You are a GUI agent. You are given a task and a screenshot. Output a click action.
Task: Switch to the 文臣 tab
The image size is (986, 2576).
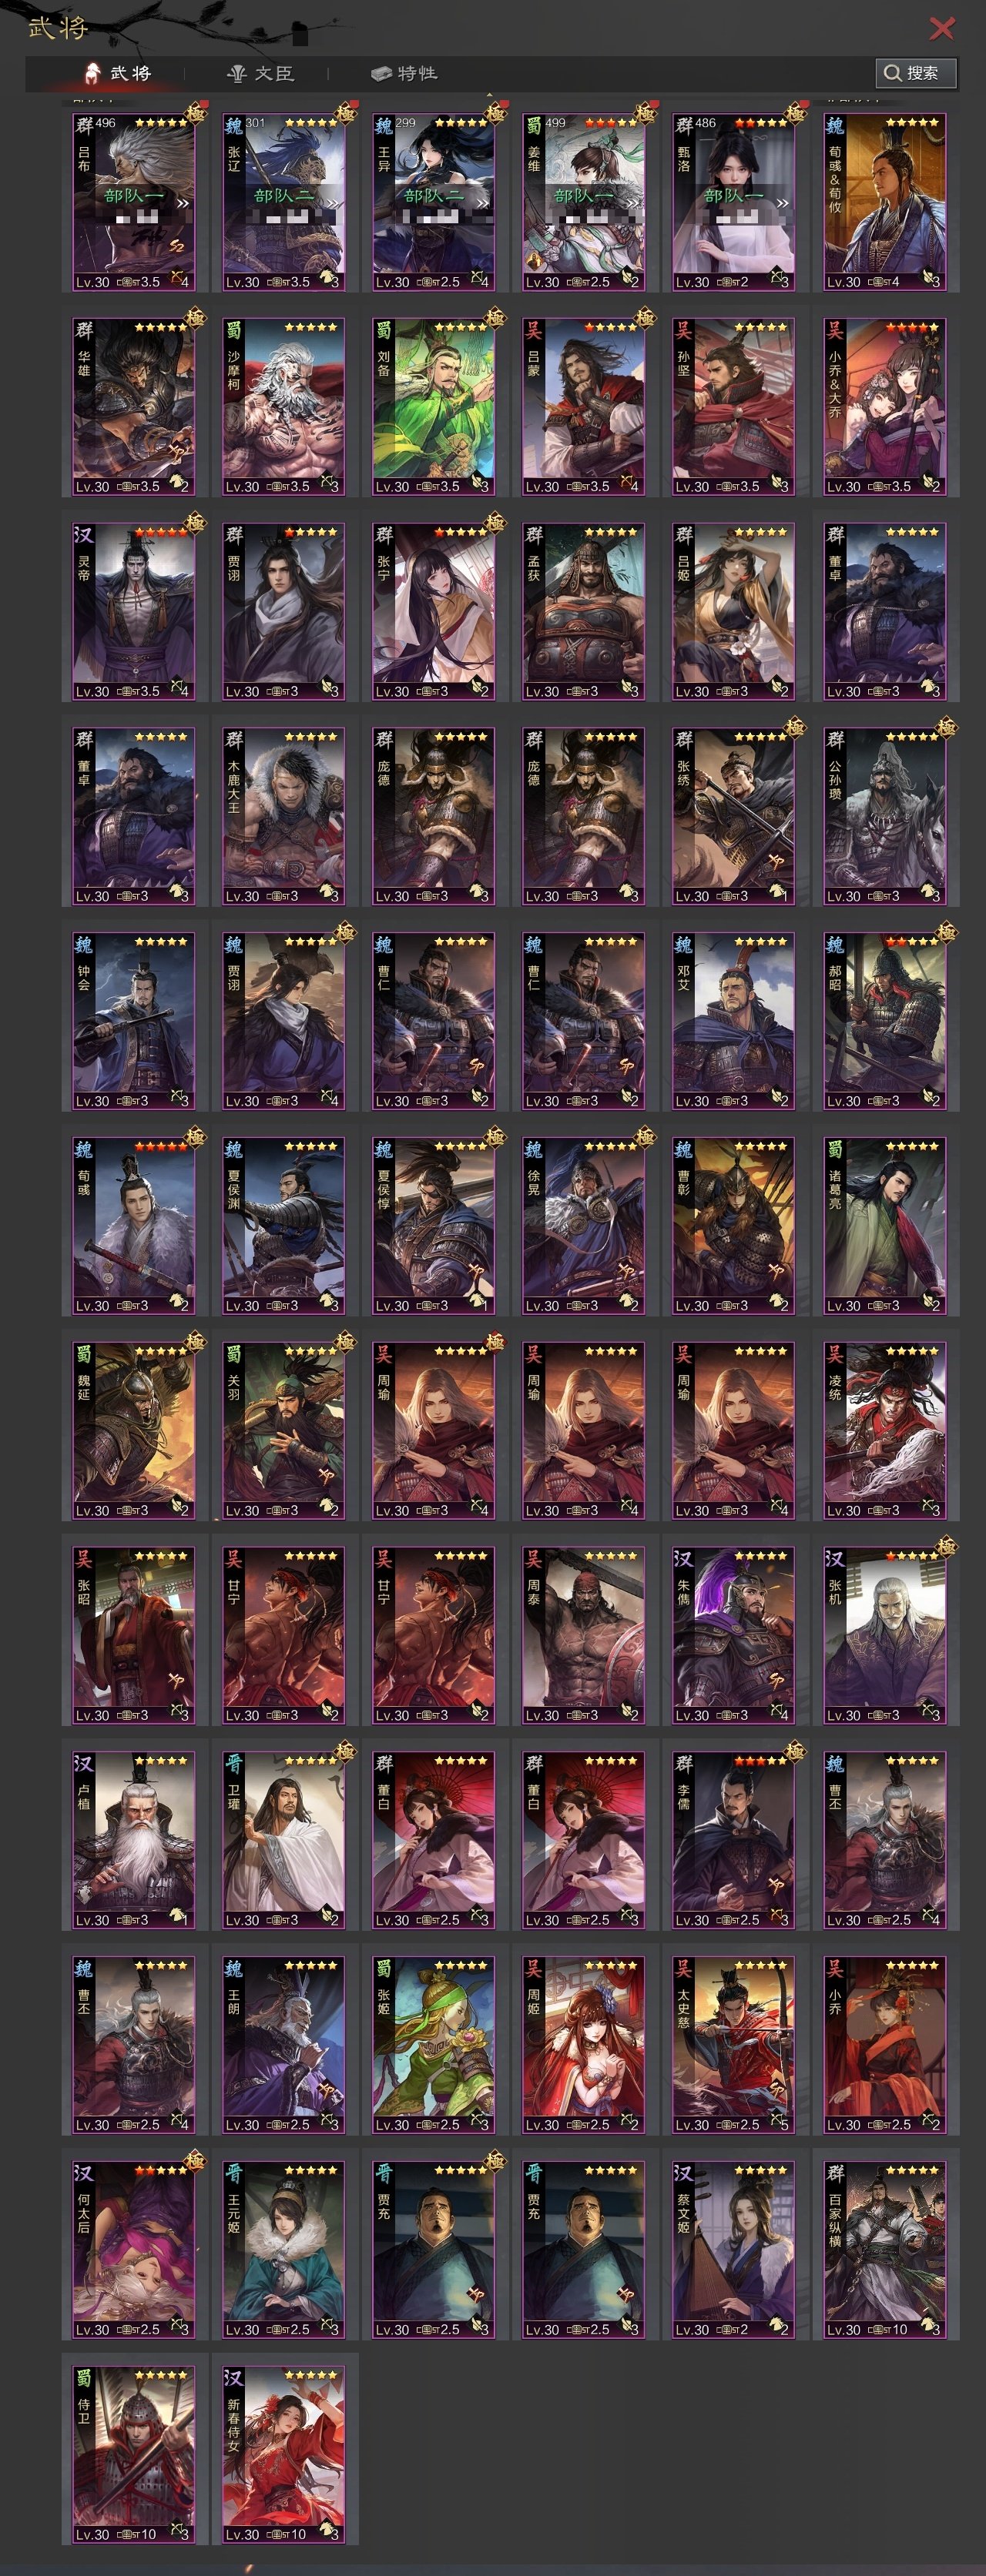click(x=260, y=73)
